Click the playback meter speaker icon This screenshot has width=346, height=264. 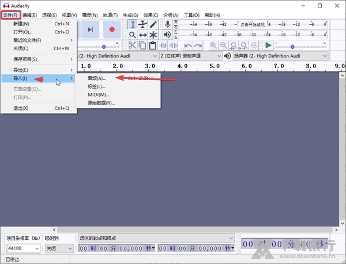tap(168, 35)
